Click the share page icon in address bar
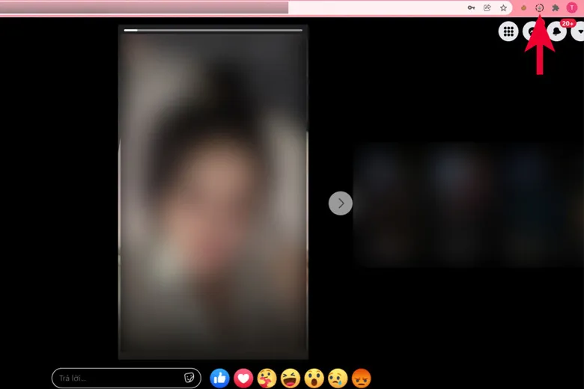 [x=487, y=7]
